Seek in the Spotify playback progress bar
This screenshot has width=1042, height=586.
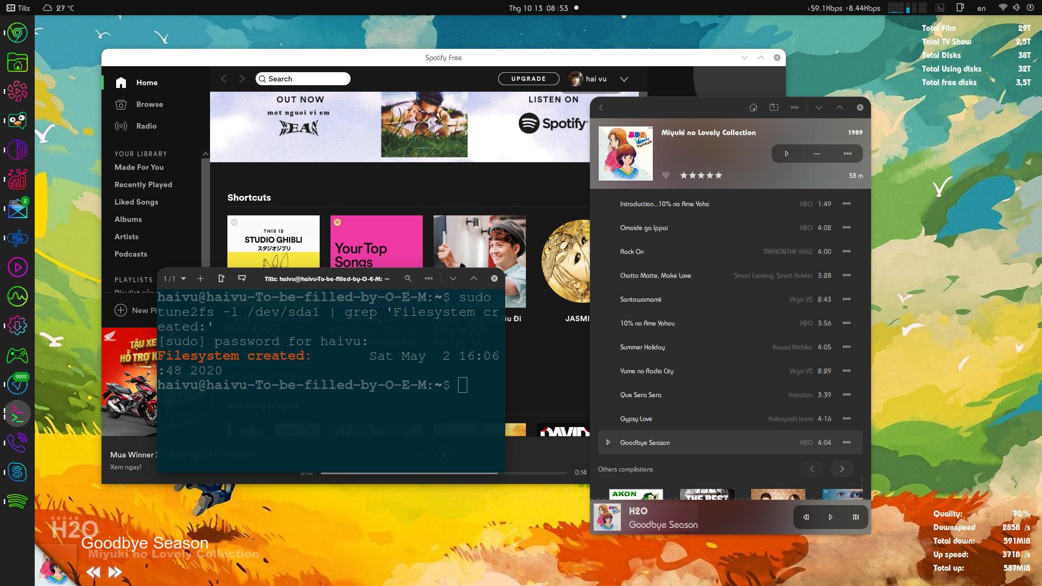coord(443,473)
